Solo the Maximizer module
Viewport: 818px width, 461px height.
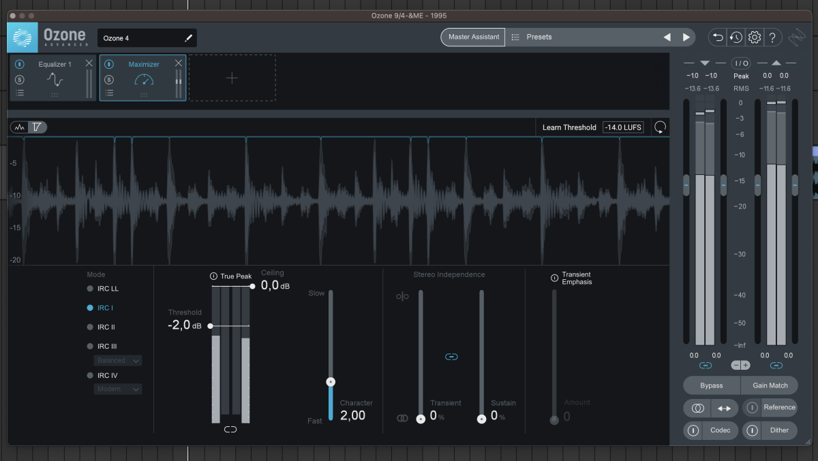(x=109, y=80)
